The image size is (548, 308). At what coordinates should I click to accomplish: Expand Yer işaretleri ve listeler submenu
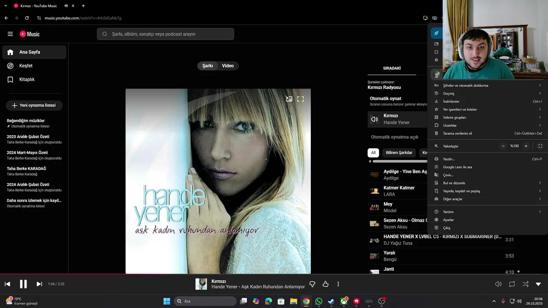point(488,110)
